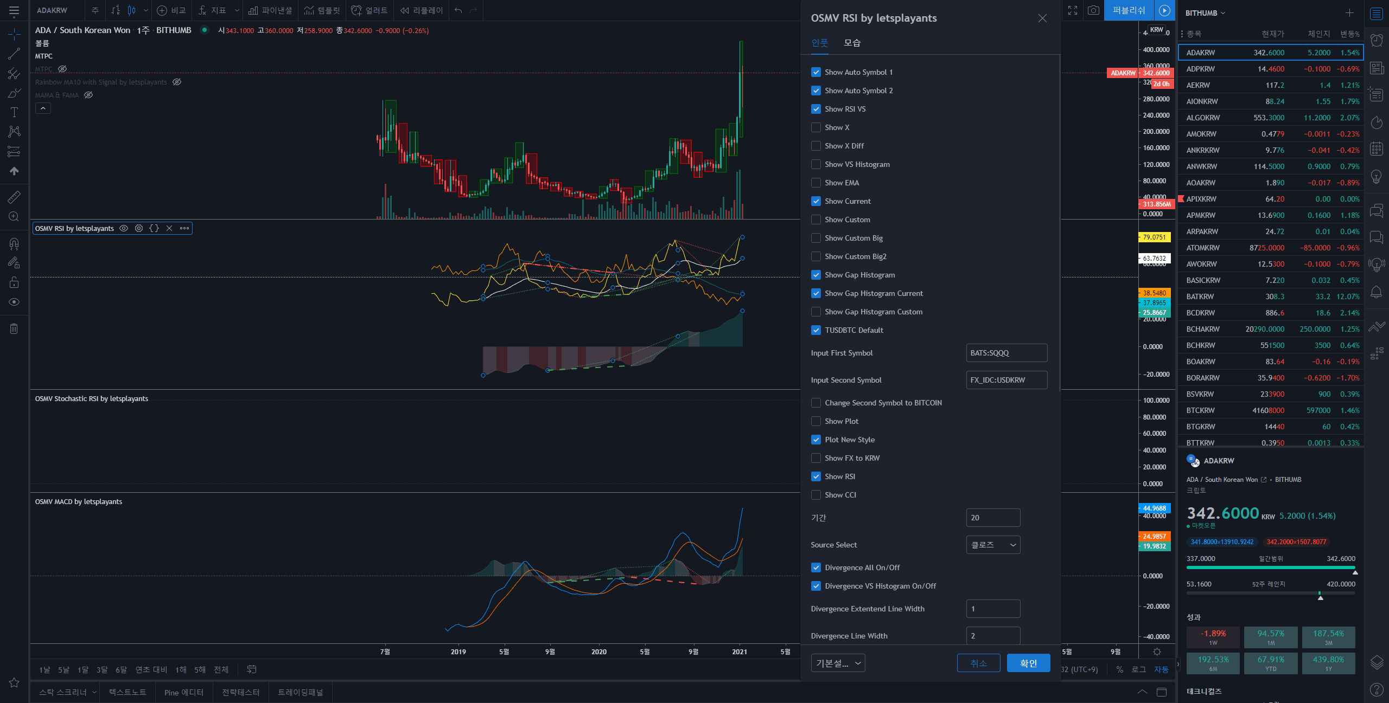Select the trend line drawing tool
Viewport: 1389px width, 703px height.
click(14, 54)
